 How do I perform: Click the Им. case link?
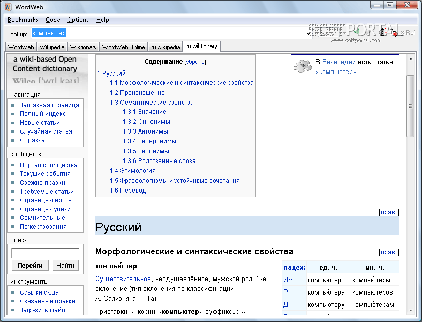[x=289, y=280]
